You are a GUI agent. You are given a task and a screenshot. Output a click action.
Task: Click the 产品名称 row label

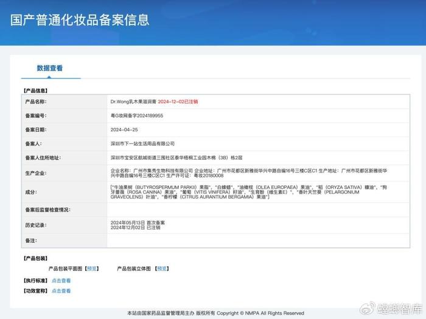coord(36,101)
